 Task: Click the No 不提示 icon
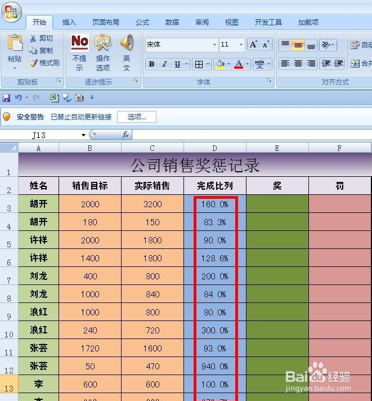(80, 42)
